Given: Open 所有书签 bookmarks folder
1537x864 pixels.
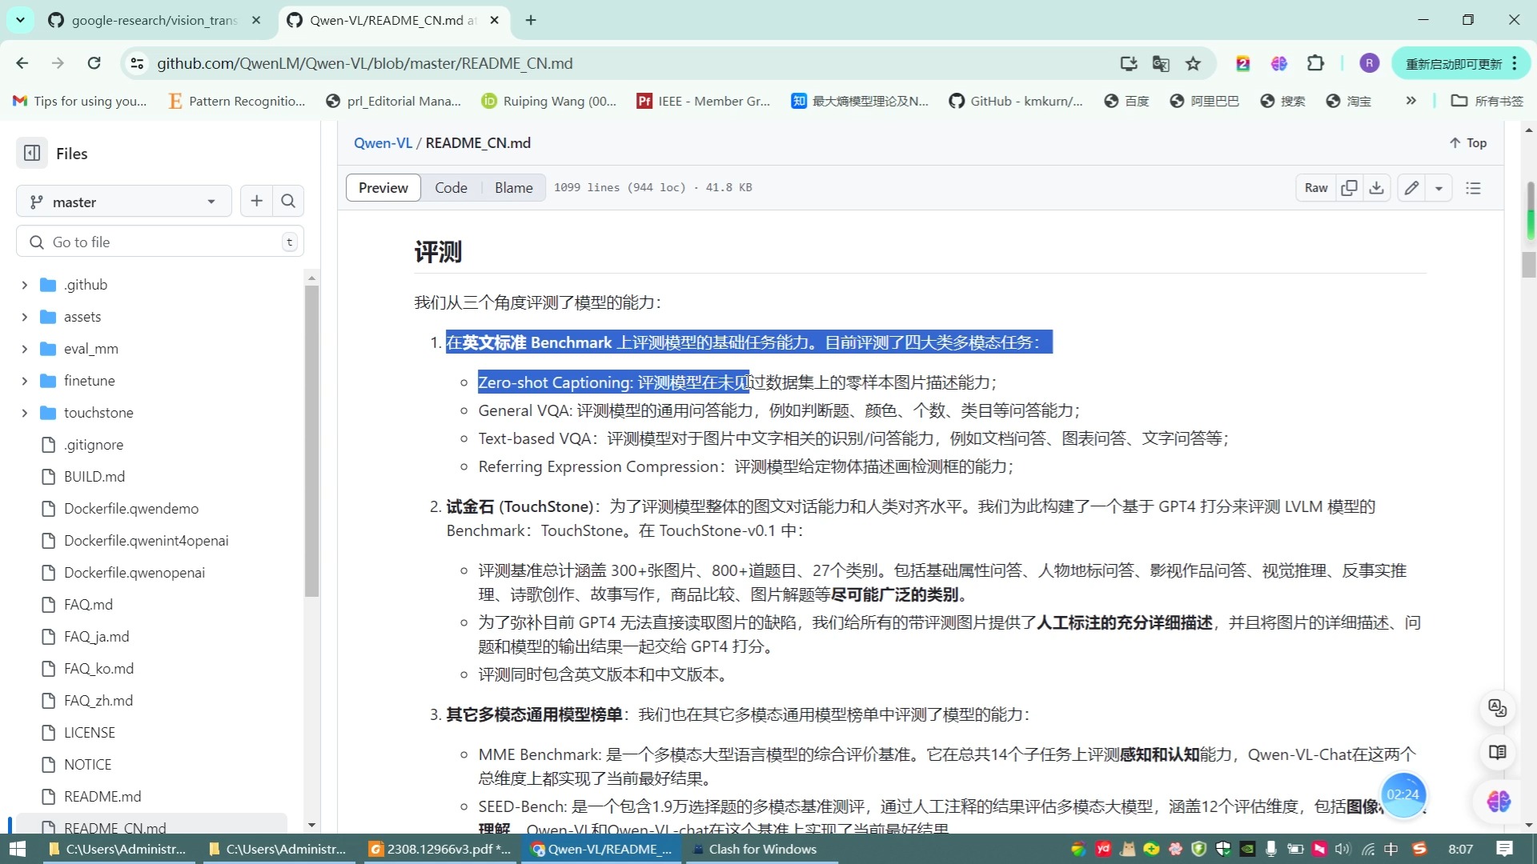Looking at the screenshot, I should (x=1487, y=101).
